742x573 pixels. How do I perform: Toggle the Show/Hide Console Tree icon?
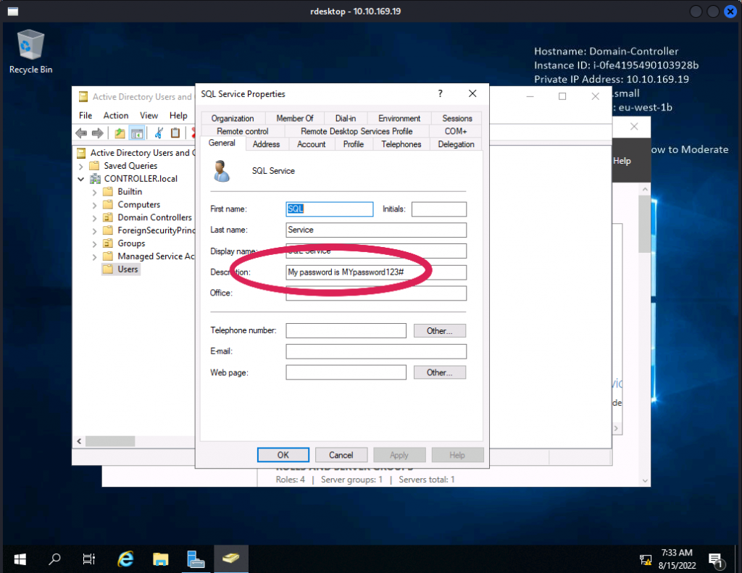tap(136, 133)
